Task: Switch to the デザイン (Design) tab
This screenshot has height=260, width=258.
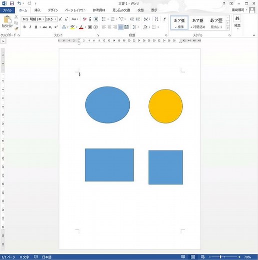Action: [53, 10]
